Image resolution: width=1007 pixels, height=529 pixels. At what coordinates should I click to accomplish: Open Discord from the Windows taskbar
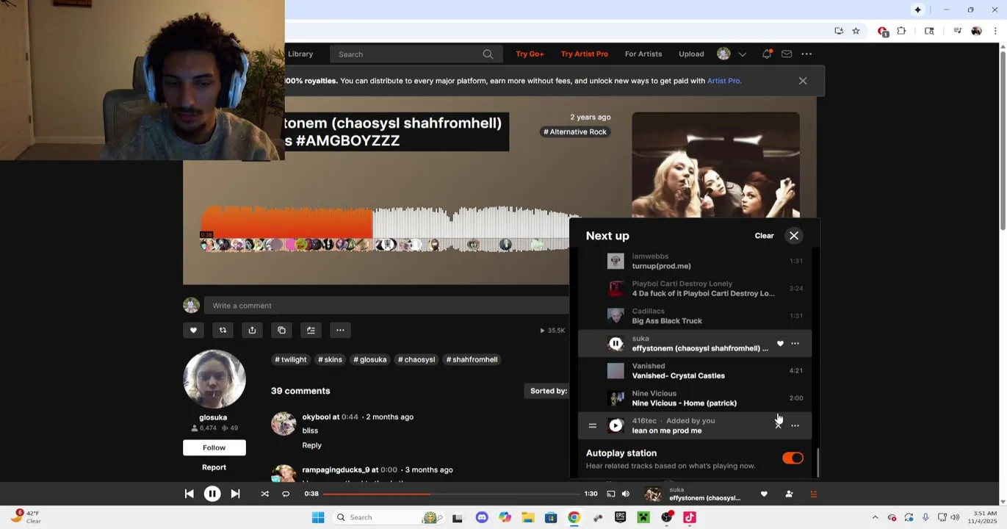pyautogui.click(x=482, y=517)
